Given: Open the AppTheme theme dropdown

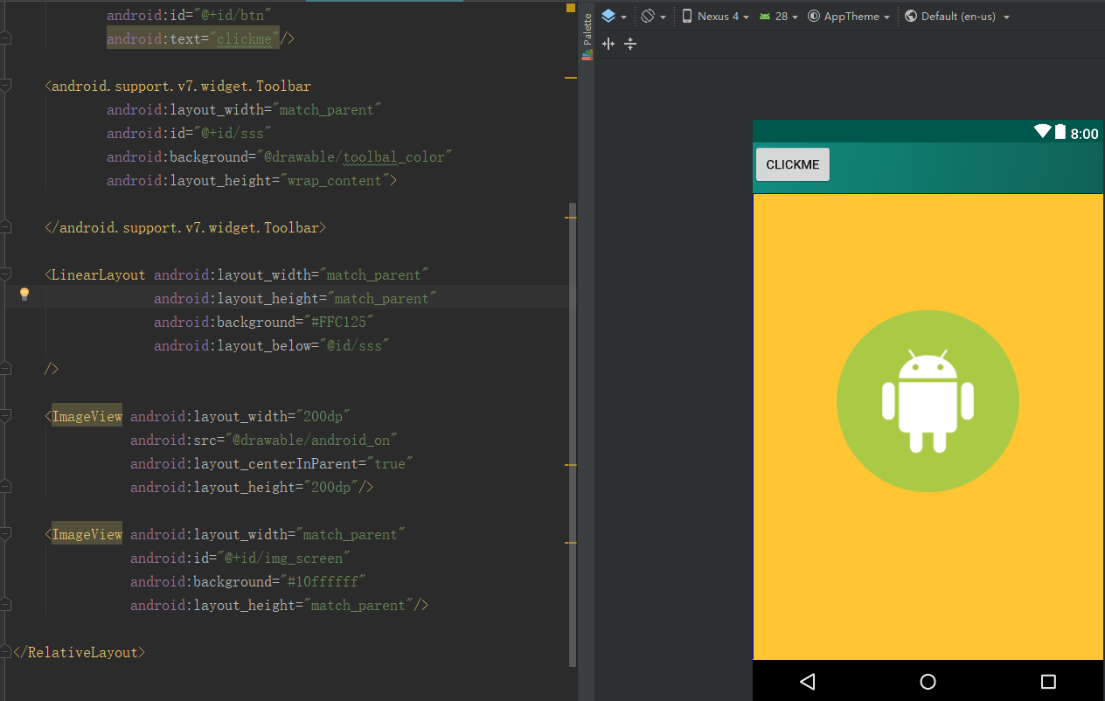Looking at the screenshot, I should 849,17.
